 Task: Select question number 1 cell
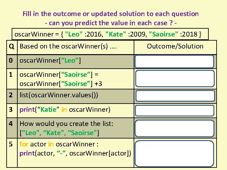click(x=12, y=79)
